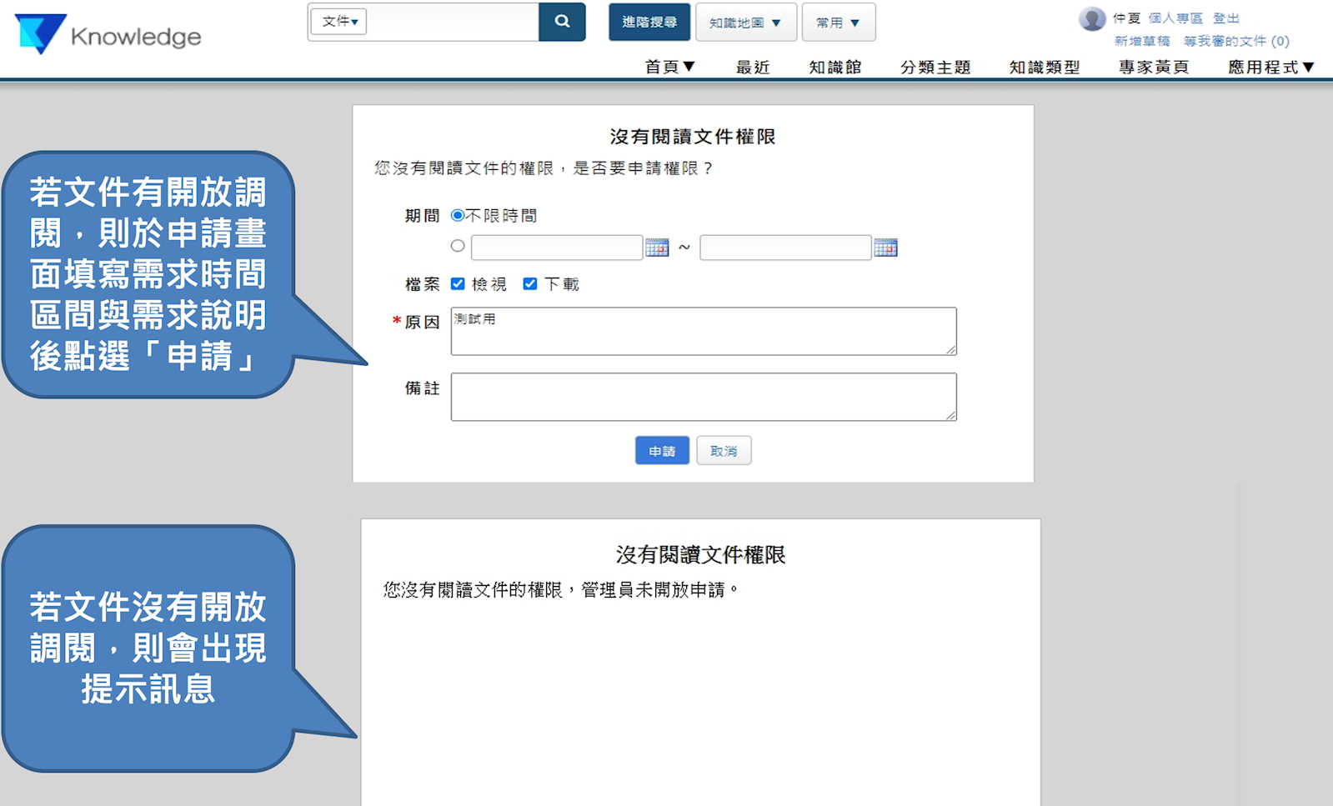Click into the 備註 text area
The height and width of the screenshot is (806, 1333).
[x=703, y=397]
